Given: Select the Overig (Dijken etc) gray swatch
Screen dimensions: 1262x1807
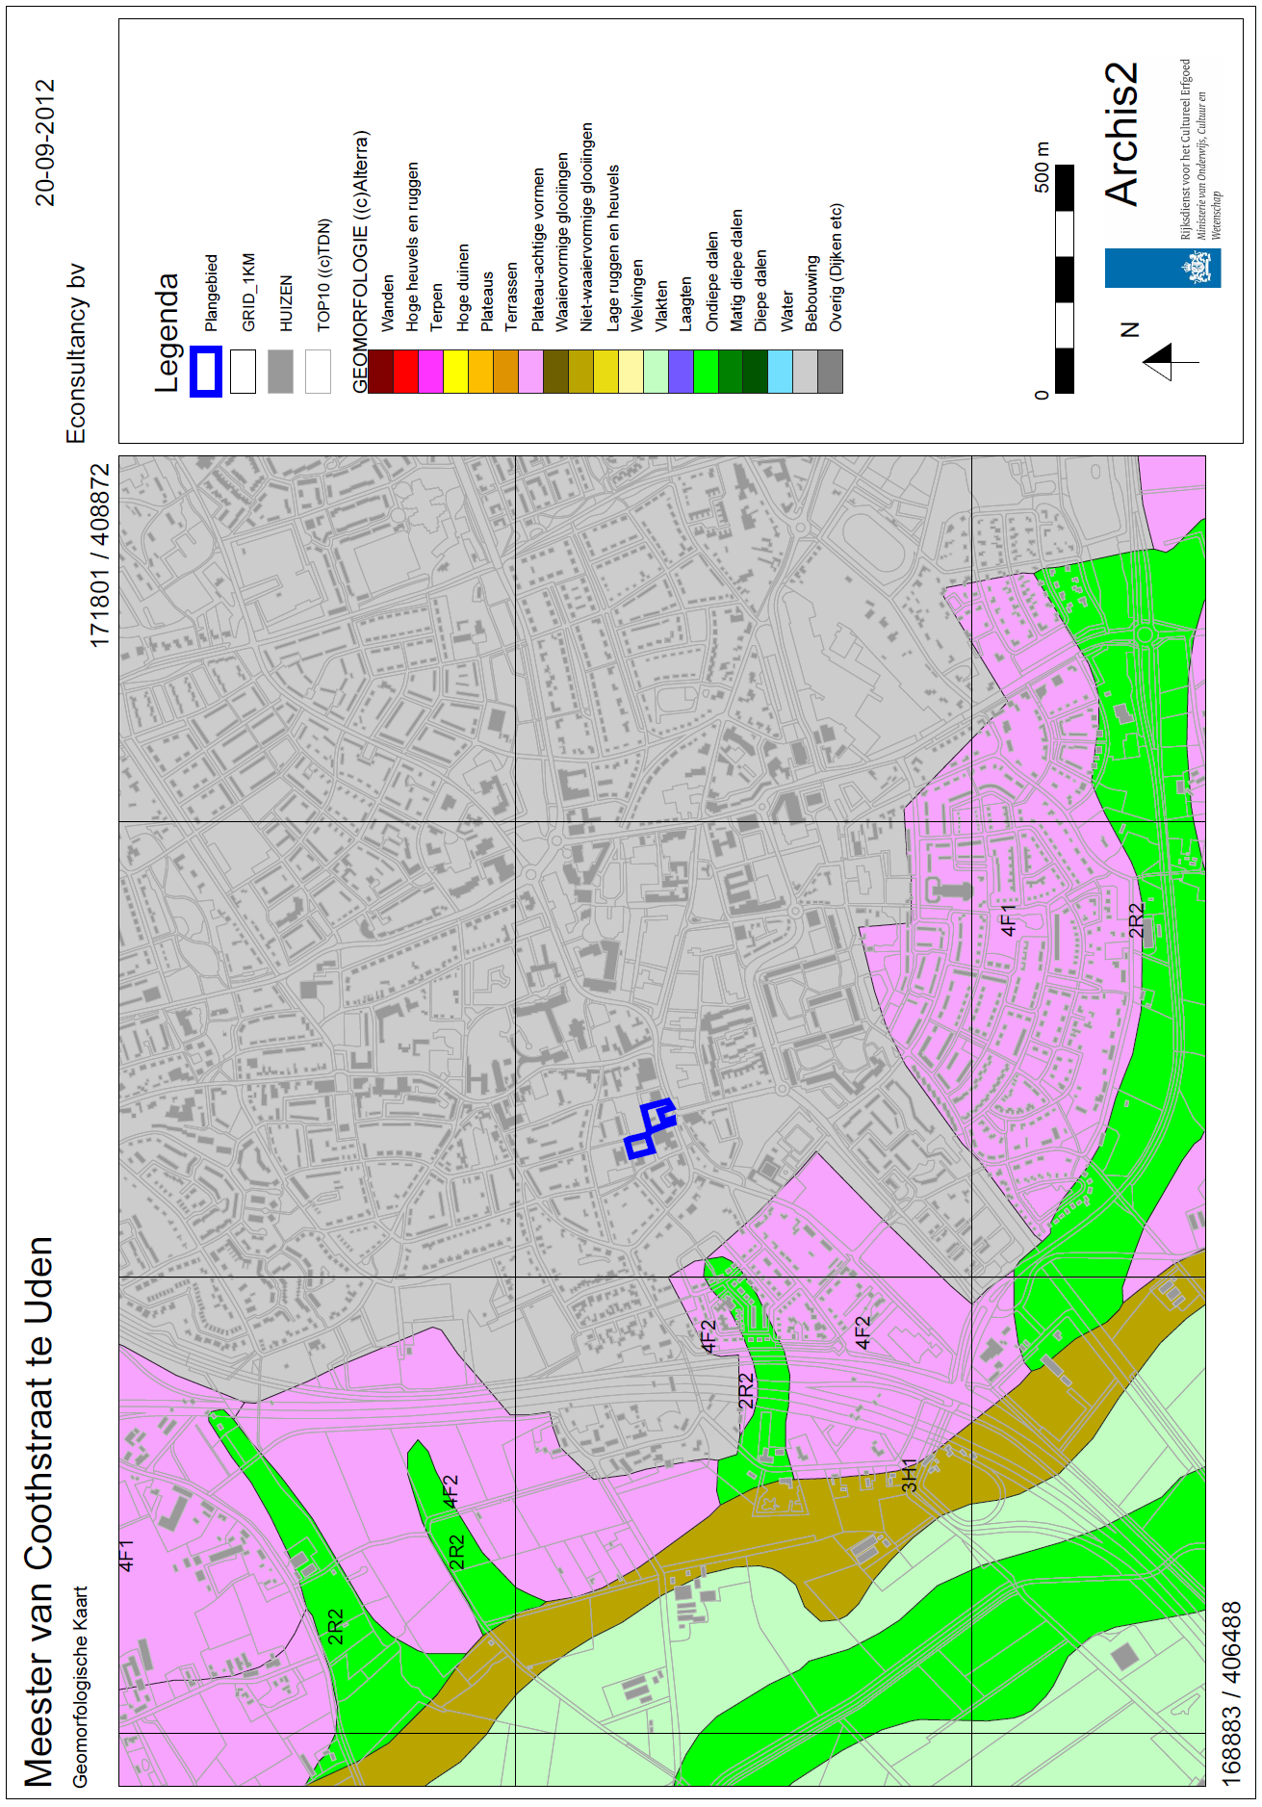Looking at the screenshot, I should (x=831, y=372).
